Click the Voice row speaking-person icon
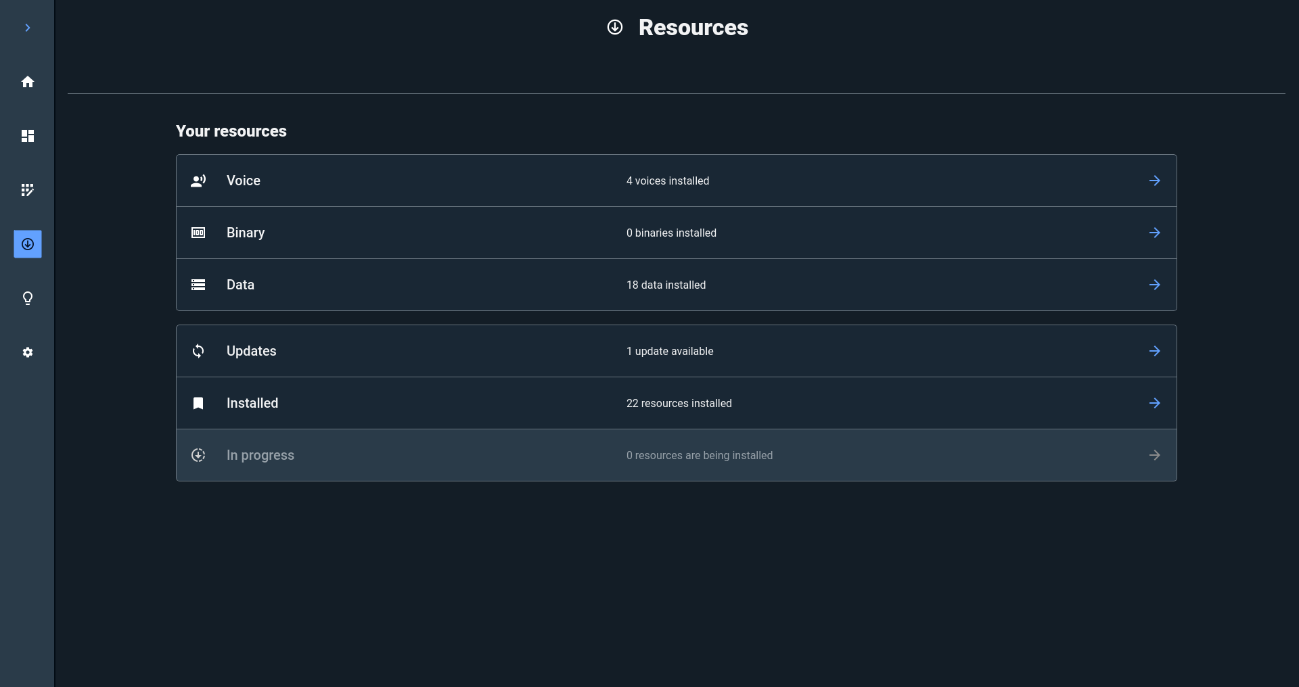The width and height of the screenshot is (1299, 687). (x=198, y=181)
